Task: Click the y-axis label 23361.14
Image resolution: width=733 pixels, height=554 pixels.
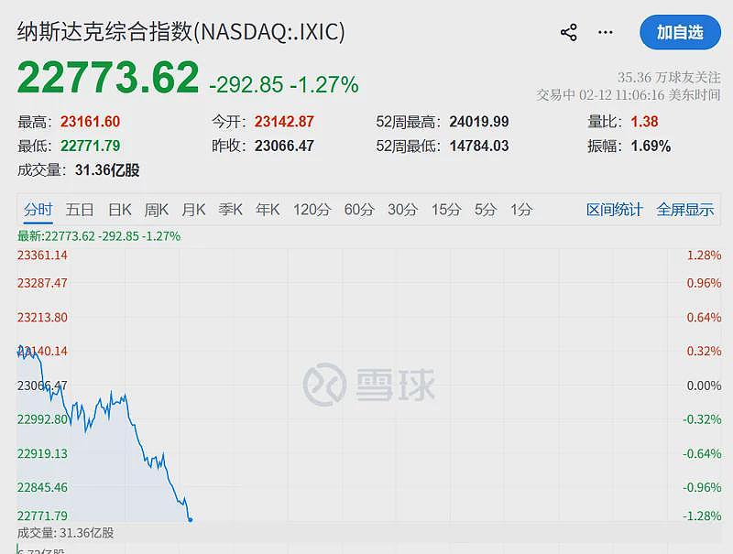Action: tap(42, 255)
